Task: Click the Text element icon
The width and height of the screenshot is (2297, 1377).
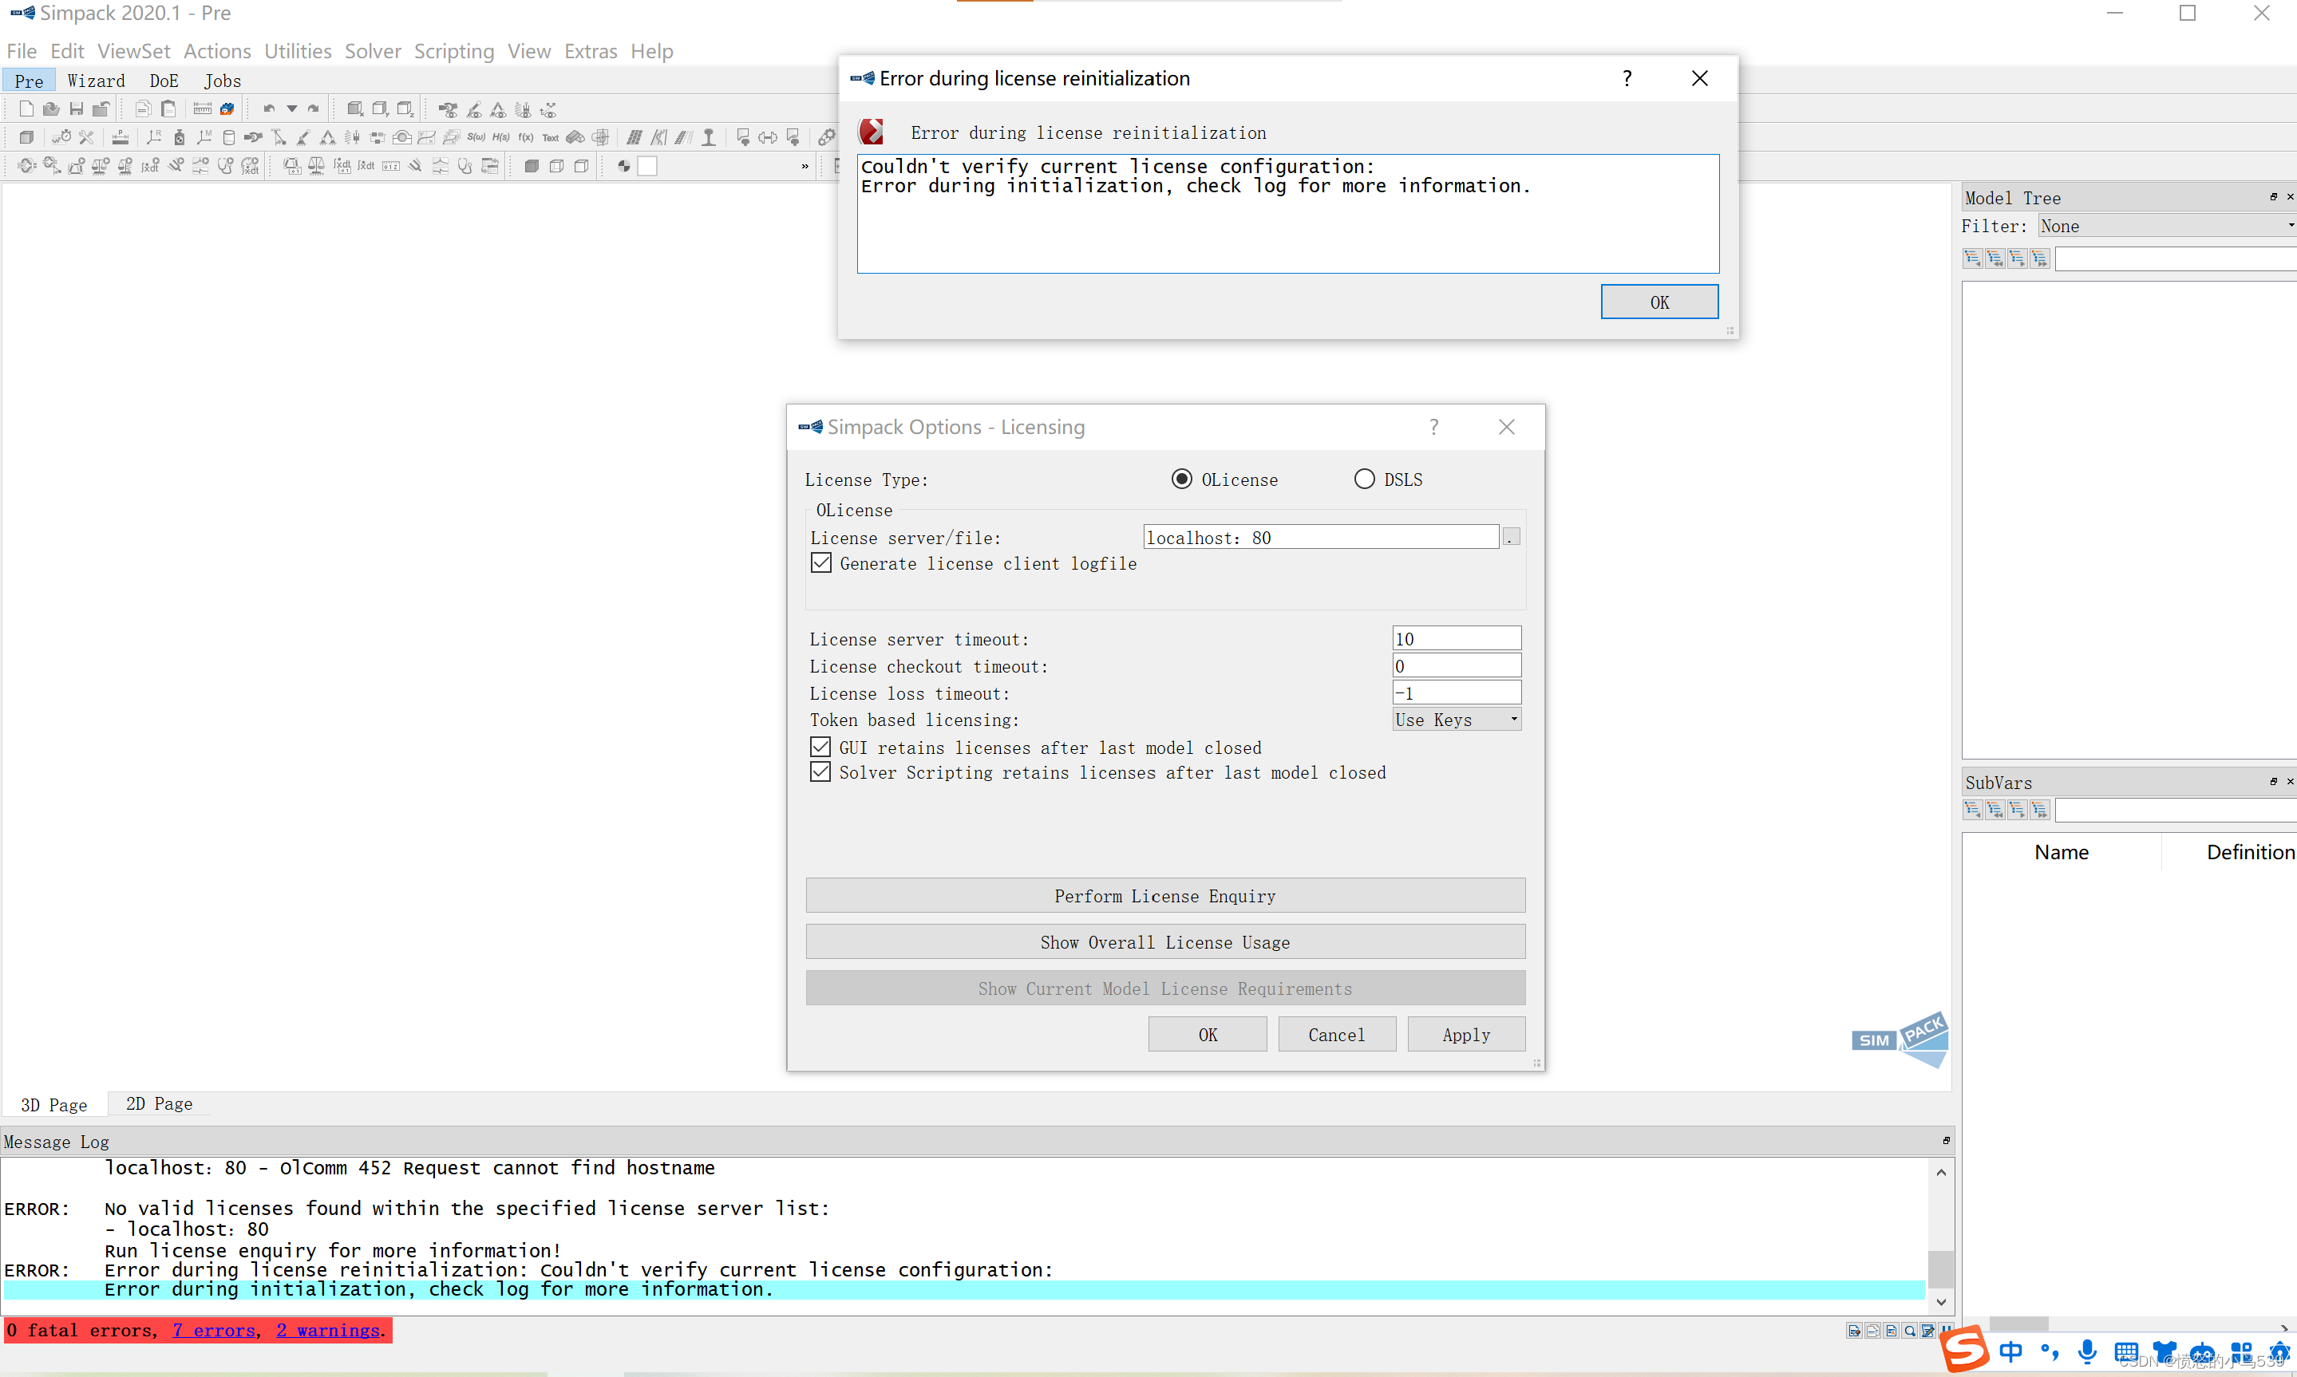Action: pos(551,137)
